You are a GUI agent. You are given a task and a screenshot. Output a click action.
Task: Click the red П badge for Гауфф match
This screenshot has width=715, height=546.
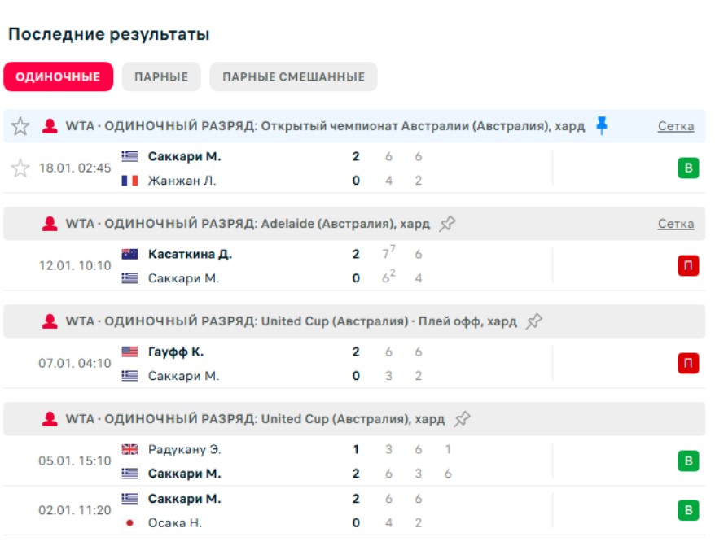tap(688, 364)
